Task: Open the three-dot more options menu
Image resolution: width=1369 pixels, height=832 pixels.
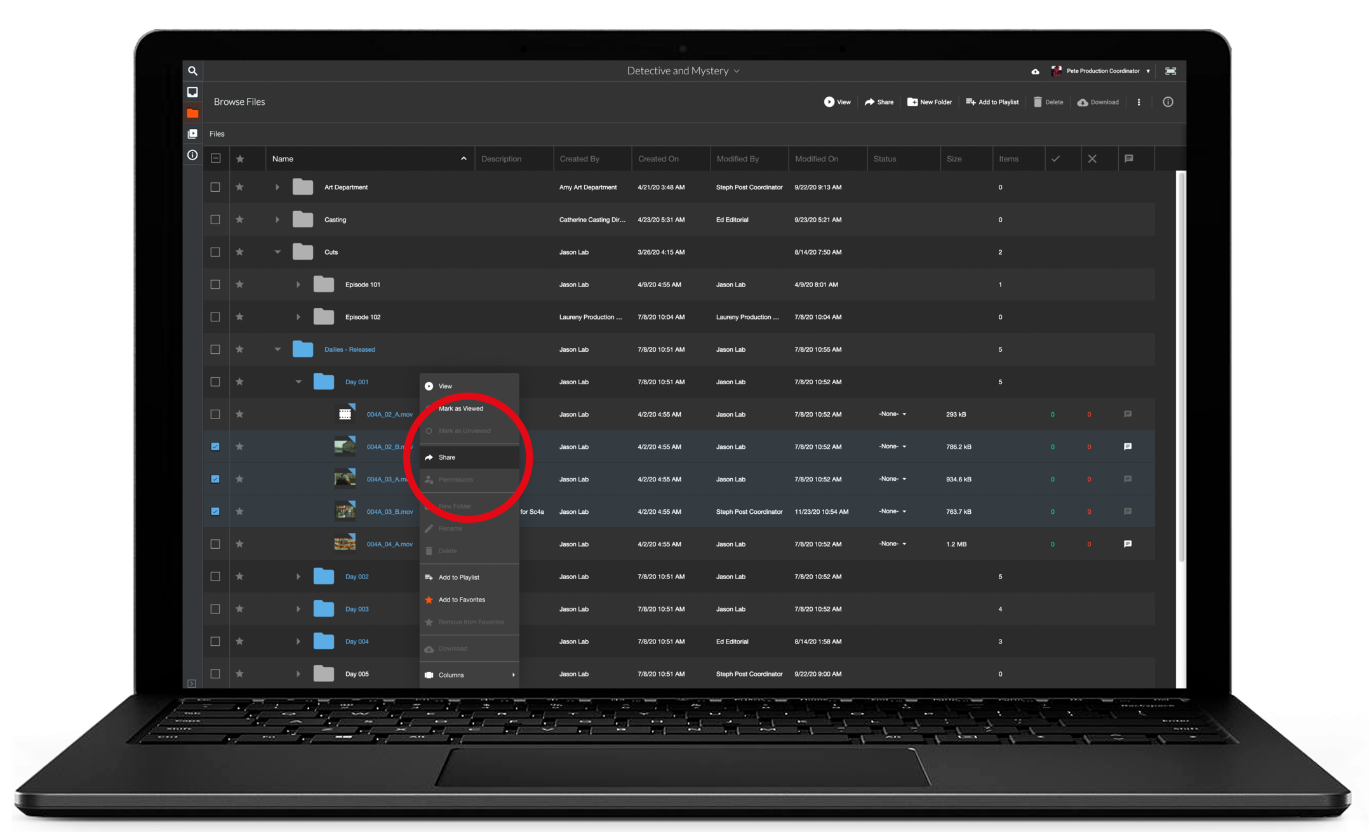Action: click(1139, 102)
